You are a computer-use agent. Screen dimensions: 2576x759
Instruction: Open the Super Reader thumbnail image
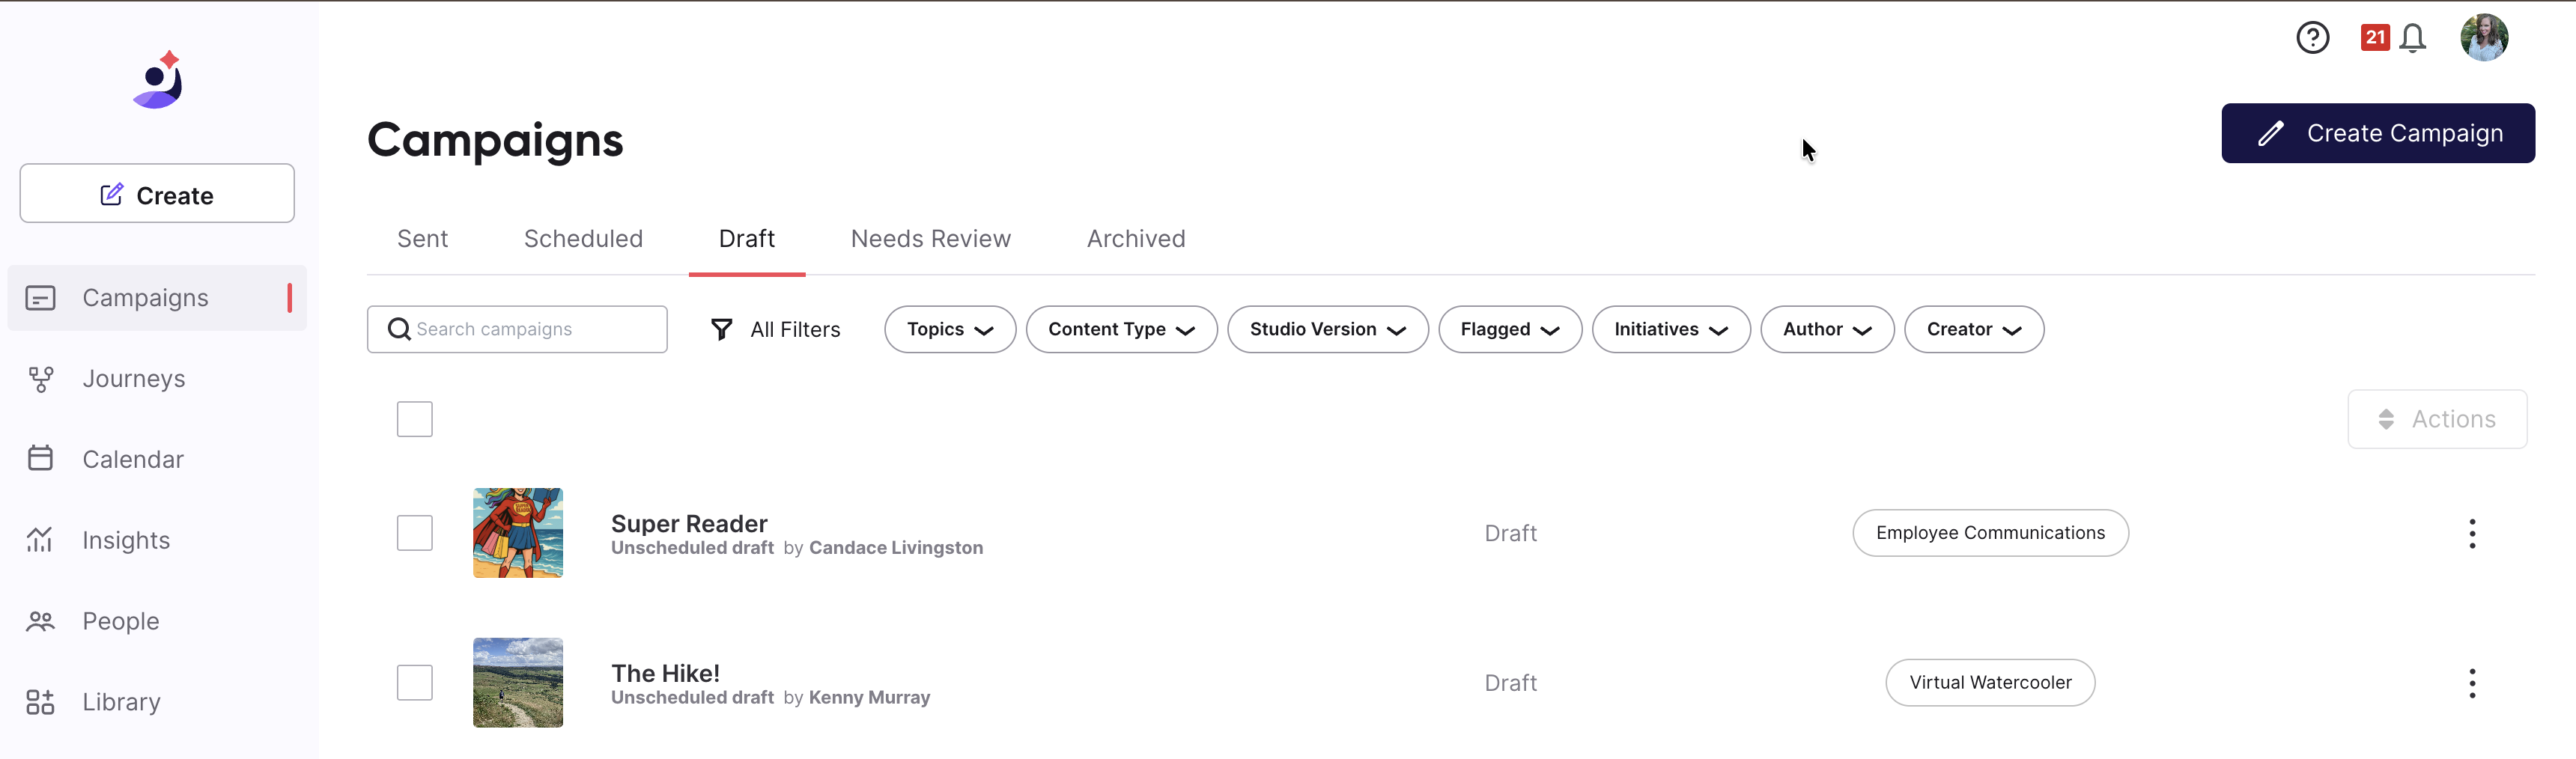(x=518, y=533)
